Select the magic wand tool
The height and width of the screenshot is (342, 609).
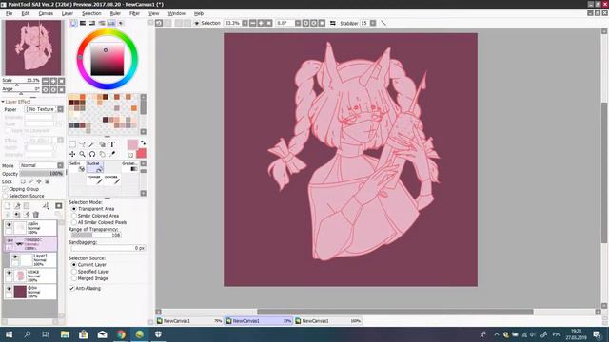[91, 144]
